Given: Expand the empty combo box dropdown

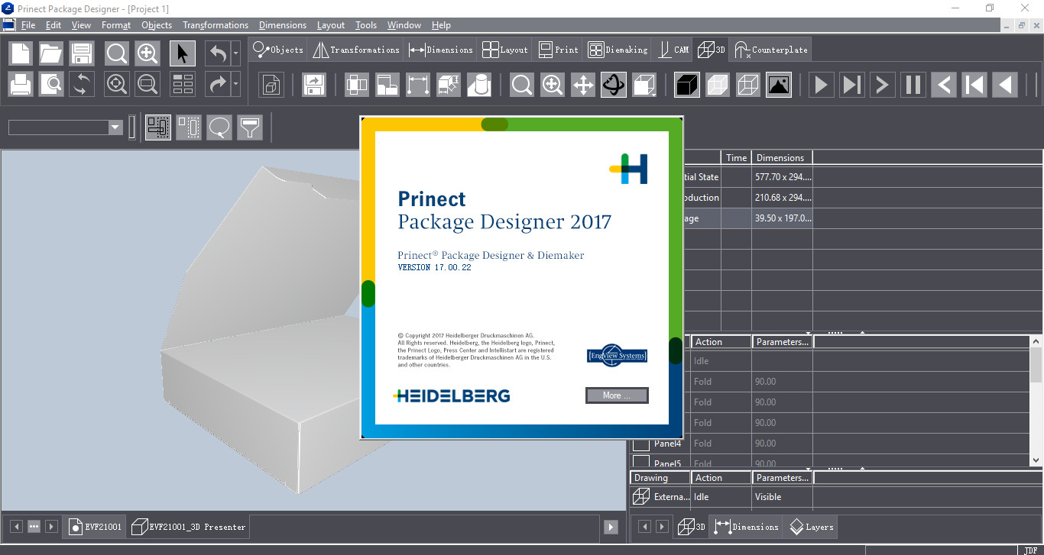Looking at the screenshot, I should pyautogui.click(x=115, y=127).
